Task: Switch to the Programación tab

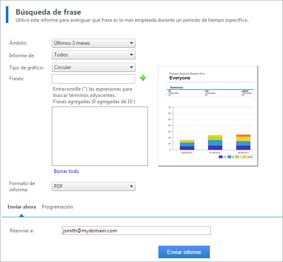Action: point(57,207)
